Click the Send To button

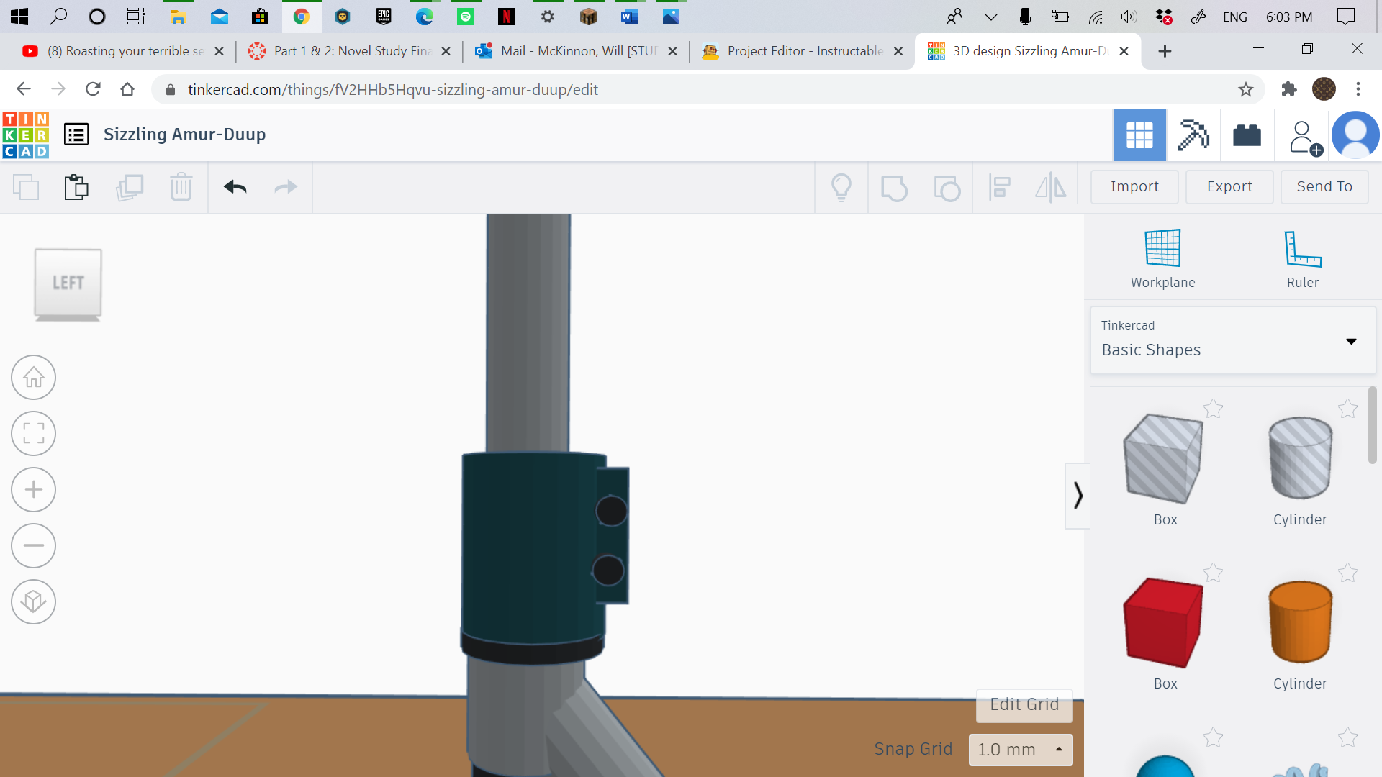point(1324,186)
